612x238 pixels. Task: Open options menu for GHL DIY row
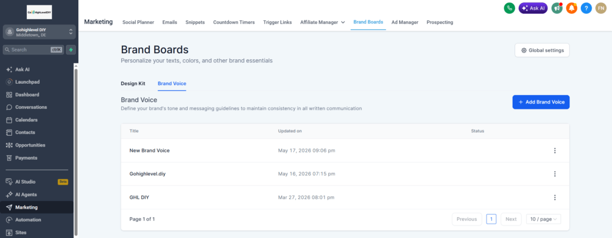[555, 197]
